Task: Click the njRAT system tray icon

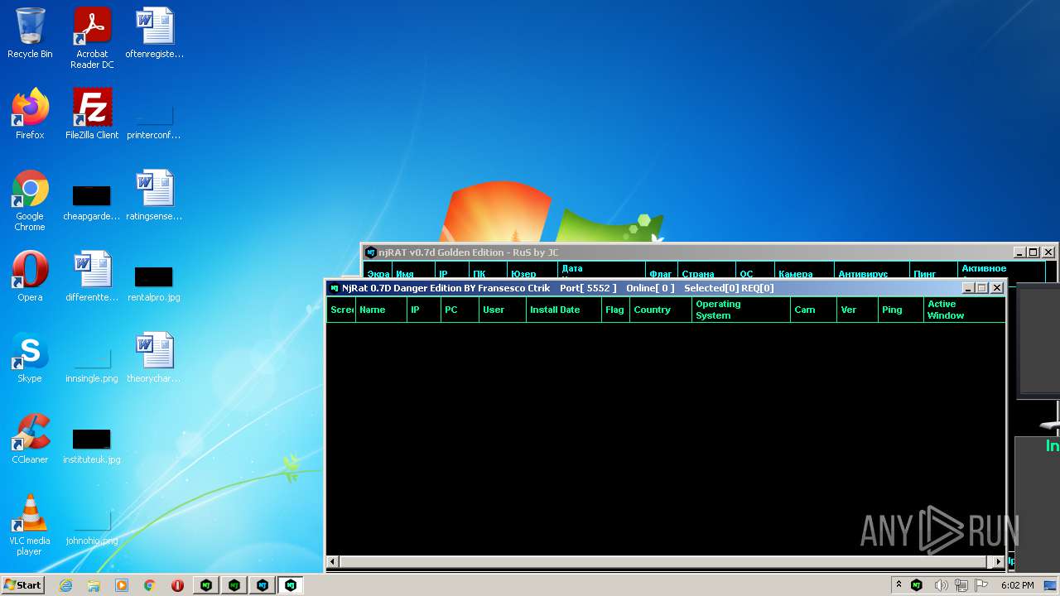Action: 917,585
